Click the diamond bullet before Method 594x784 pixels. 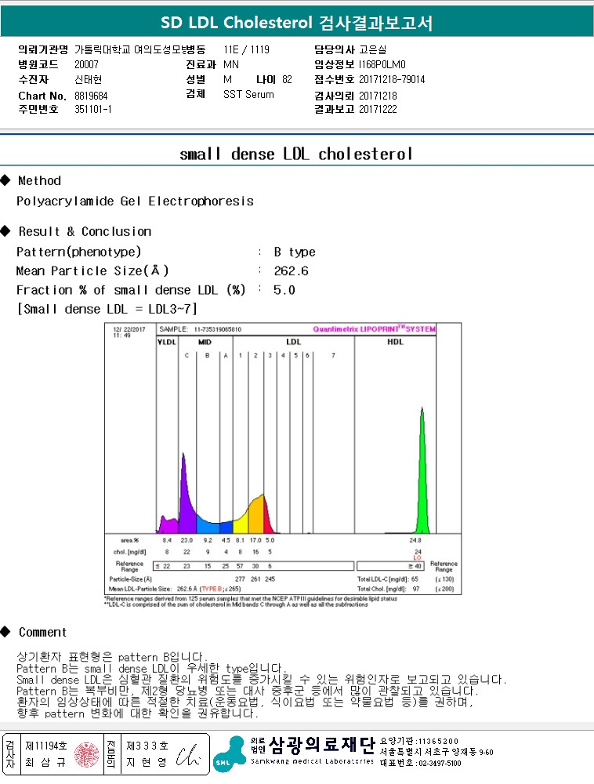tap(5, 180)
